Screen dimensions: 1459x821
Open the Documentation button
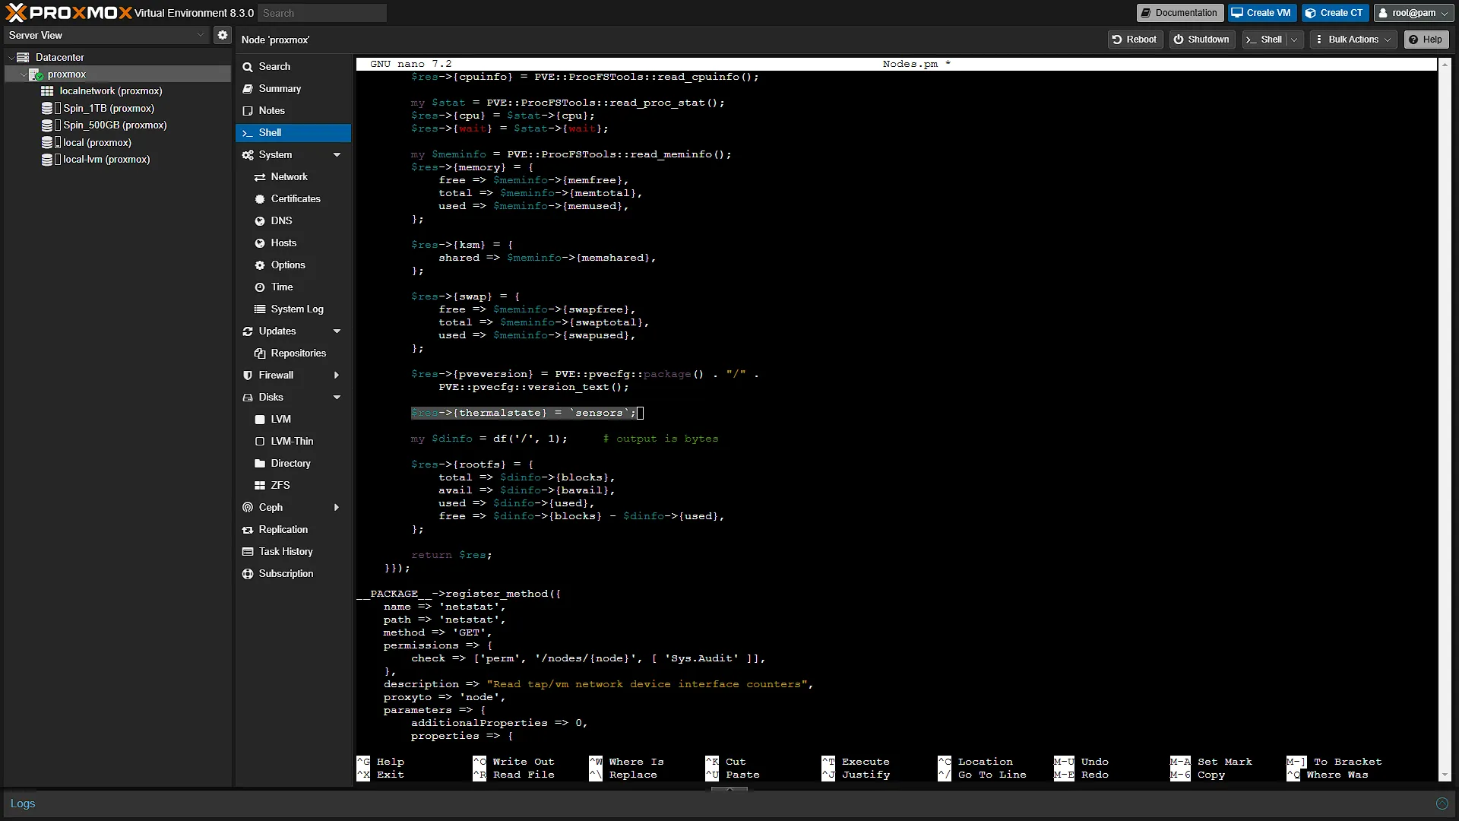coord(1179,13)
